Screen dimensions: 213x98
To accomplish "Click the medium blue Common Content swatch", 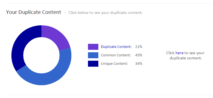I will [93, 55].
